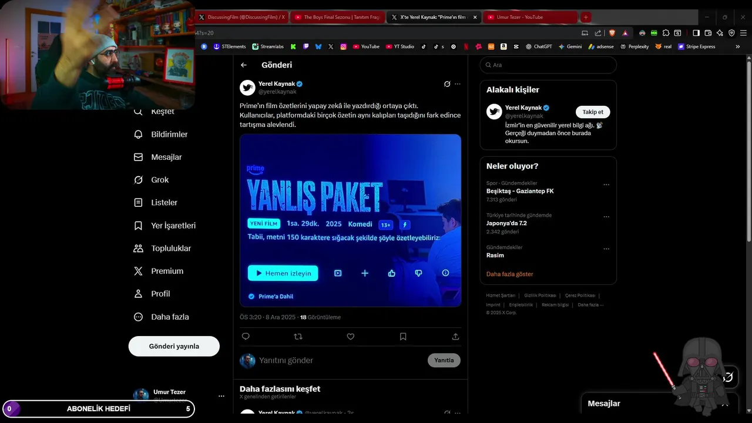Open options for Japonya'da 7.2 trend

(606, 217)
